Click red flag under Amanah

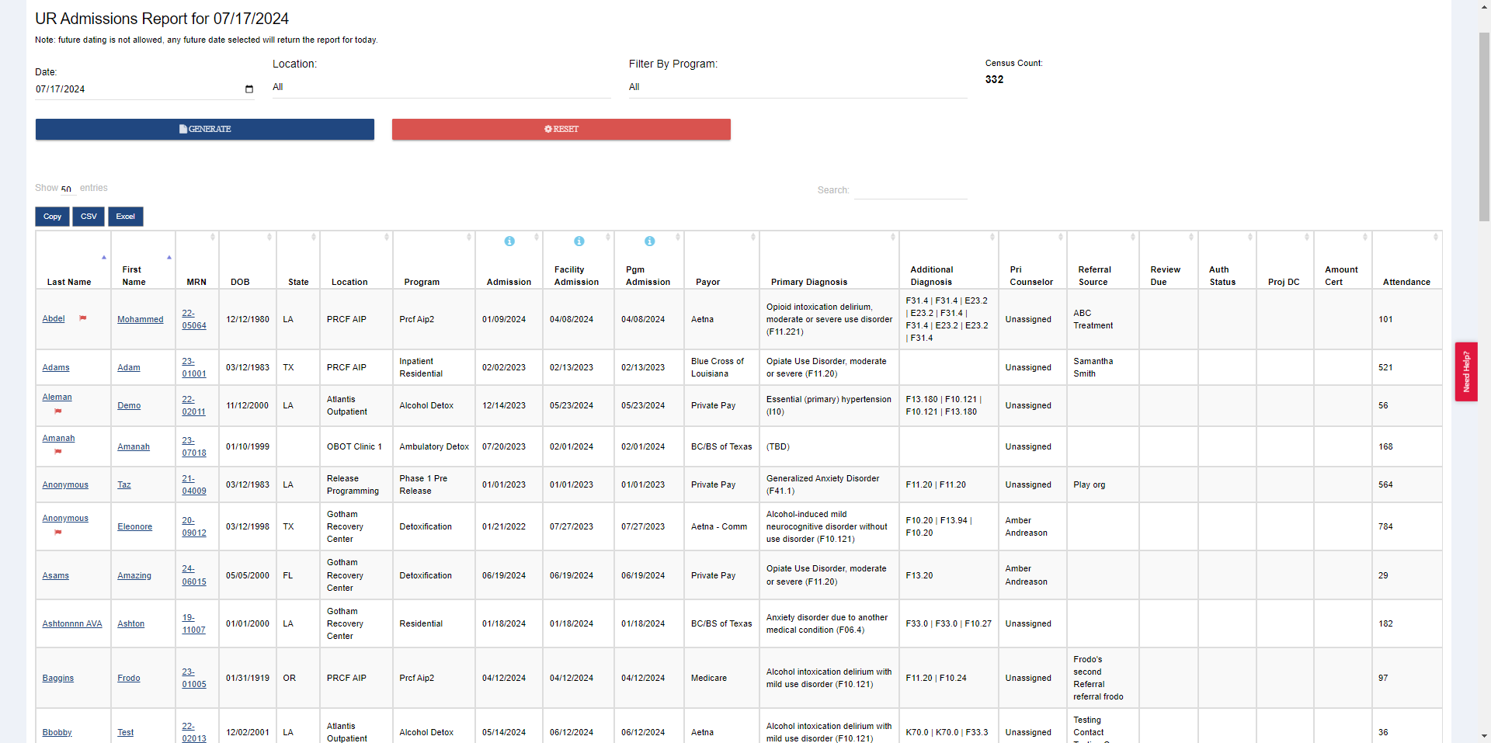coord(58,452)
